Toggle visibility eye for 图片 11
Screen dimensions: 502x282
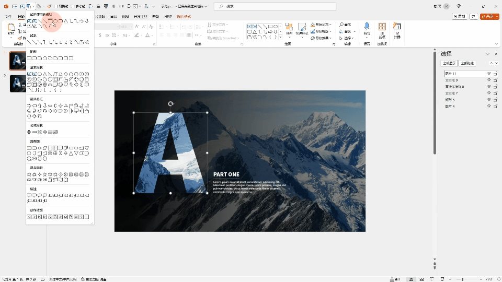pos(489,74)
